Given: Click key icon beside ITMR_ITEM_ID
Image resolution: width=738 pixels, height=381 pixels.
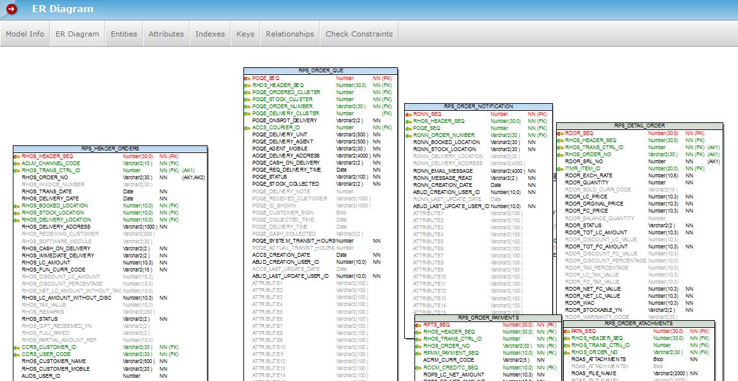Looking at the screenshot, I should [x=560, y=168].
